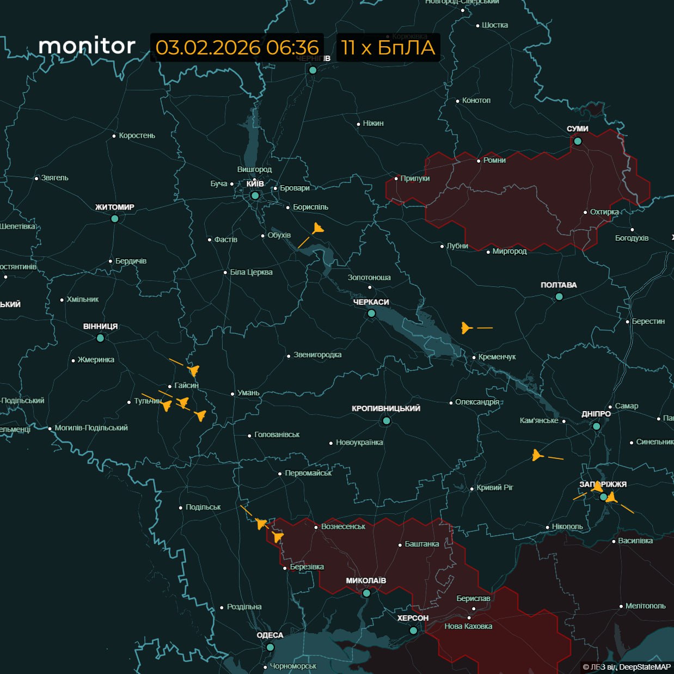The image size is (674, 674).
Task: Open the DeepStateMAP attribution link
Action: [x=645, y=667]
